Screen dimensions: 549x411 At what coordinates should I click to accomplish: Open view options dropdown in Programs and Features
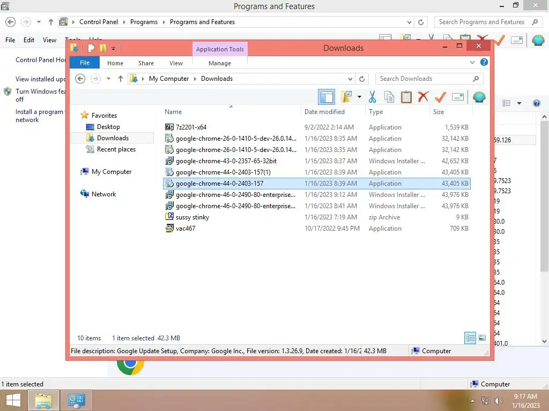[x=519, y=103]
